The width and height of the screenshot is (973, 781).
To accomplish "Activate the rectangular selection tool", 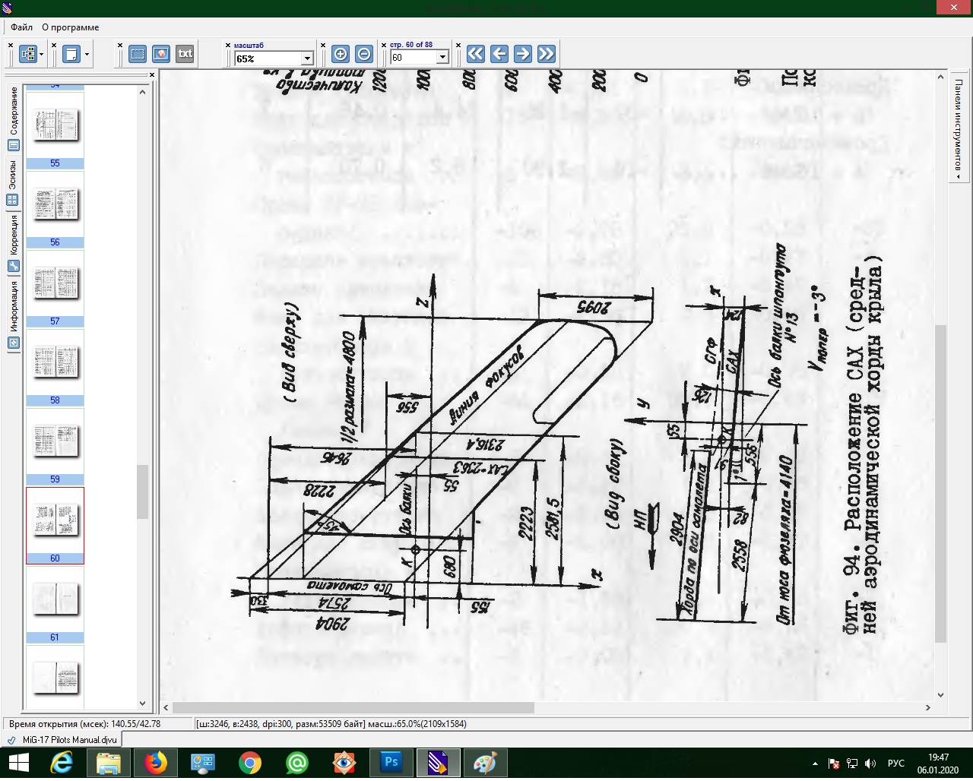I will 138,54.
